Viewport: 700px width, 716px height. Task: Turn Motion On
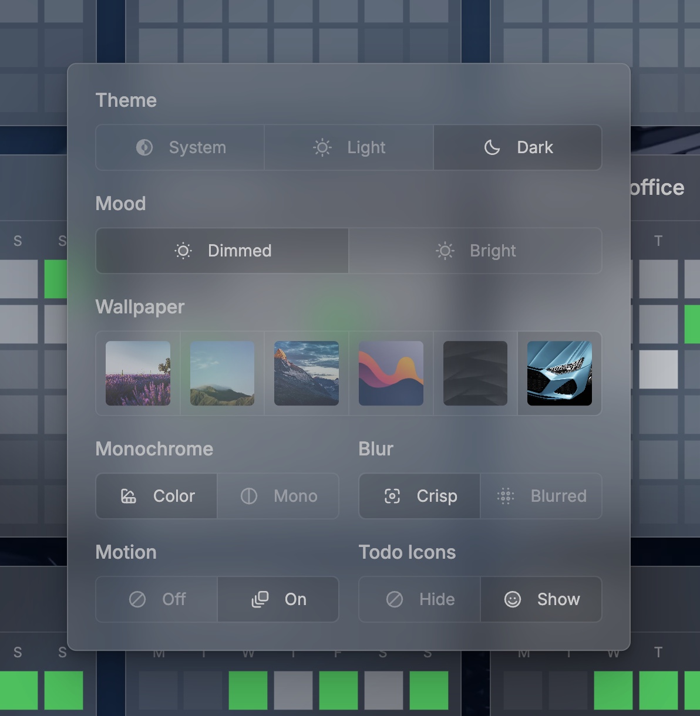tap(278, 599)
